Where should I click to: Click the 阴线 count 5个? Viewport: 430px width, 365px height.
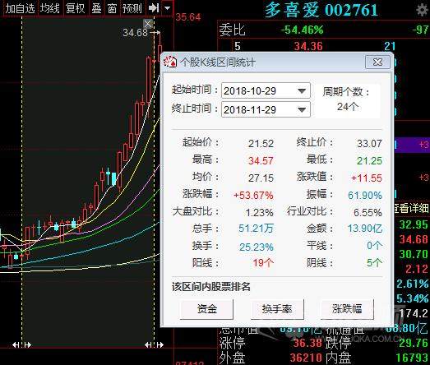tap(375, 263)
